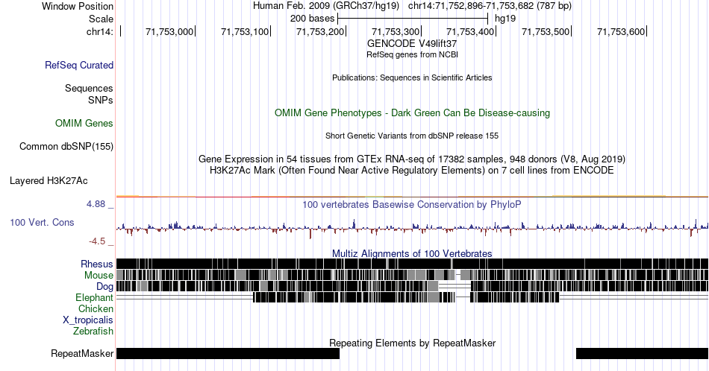This screenshot has height=371, width=709.
Task: Open the Common dbSNP(155) track label
Action: coord(66,146)
